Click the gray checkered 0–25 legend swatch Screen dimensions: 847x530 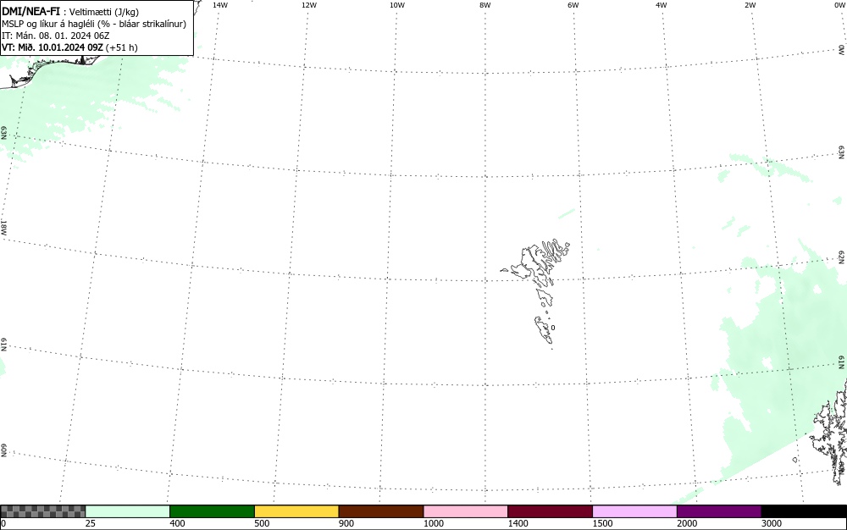pos(42,511)
